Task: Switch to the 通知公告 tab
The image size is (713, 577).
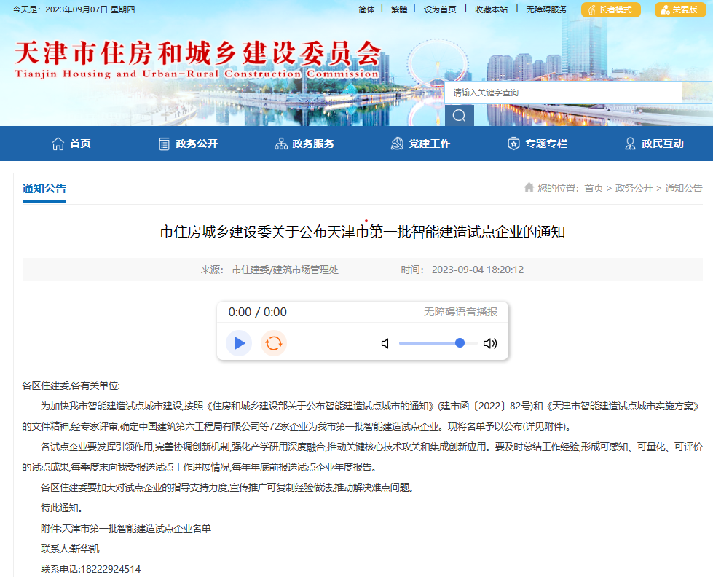Action: tap(44, 189)
